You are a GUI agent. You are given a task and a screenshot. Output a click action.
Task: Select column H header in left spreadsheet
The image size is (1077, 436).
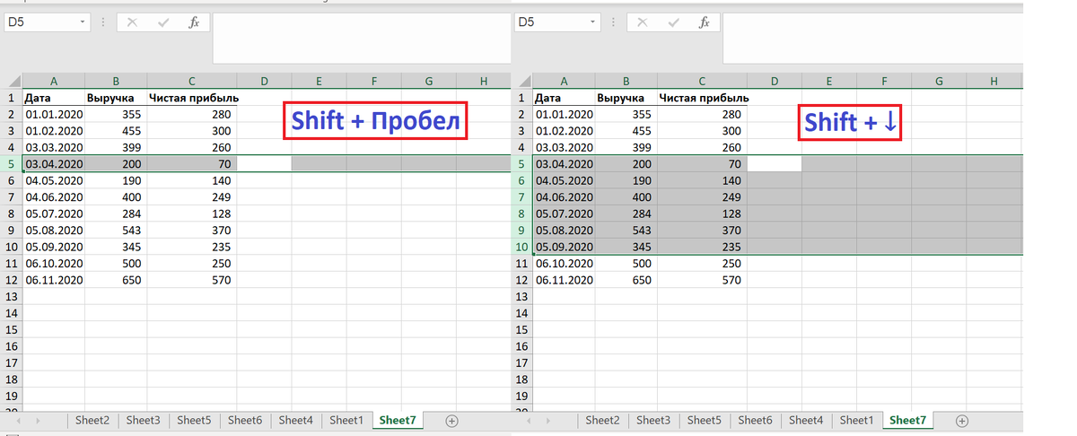483,81
